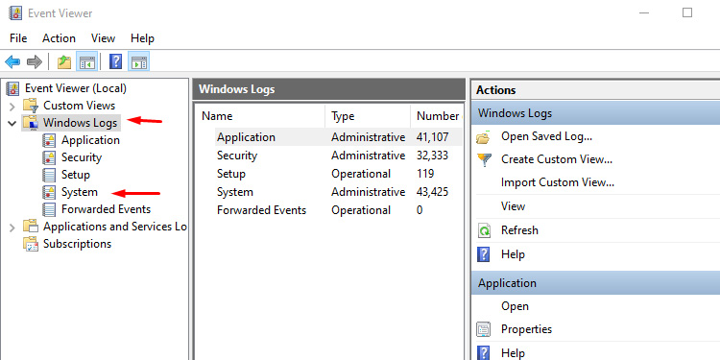
Task: Select System log in the tree
Action: 80,192
